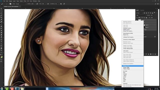Click the background color swatch
The height and width of the screenshot is (90, 160).
[2, 57]
